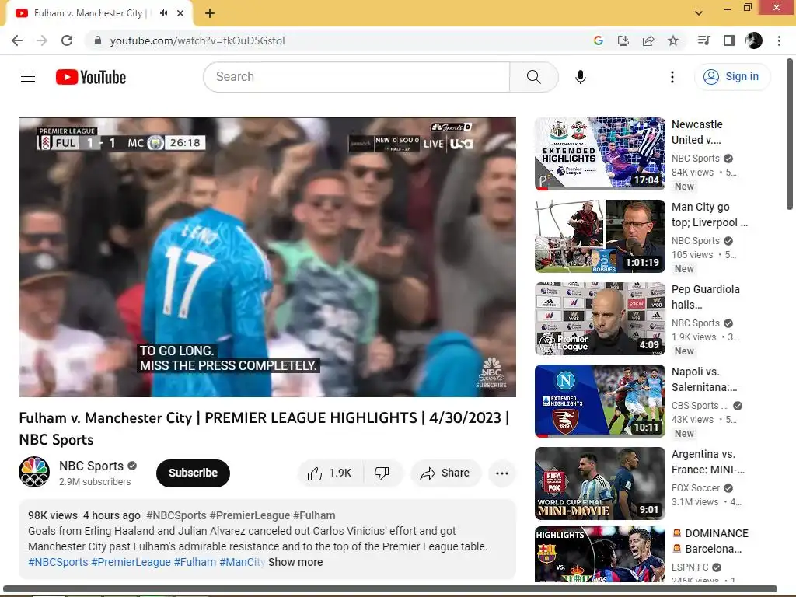796x597 pixels.
Task: Share this page using the address bar share icon
Action: click(648, 40)
